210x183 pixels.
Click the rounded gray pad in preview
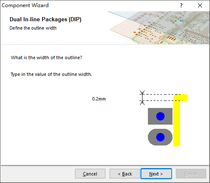click(x=160, y=137)
